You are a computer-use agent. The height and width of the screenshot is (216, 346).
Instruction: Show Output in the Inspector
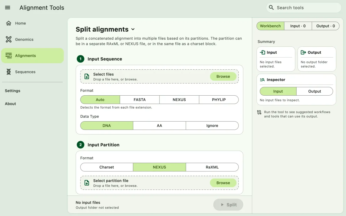point(315,91)
